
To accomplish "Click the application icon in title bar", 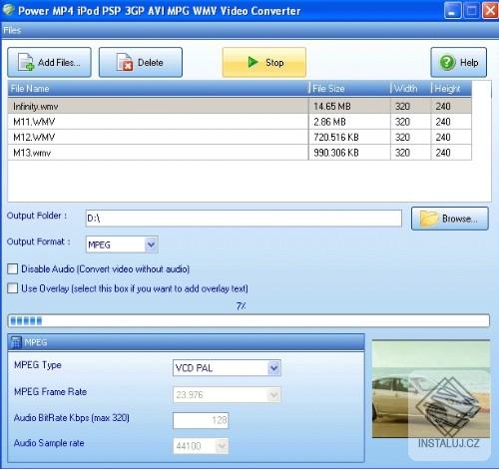I will pos(8,10).
